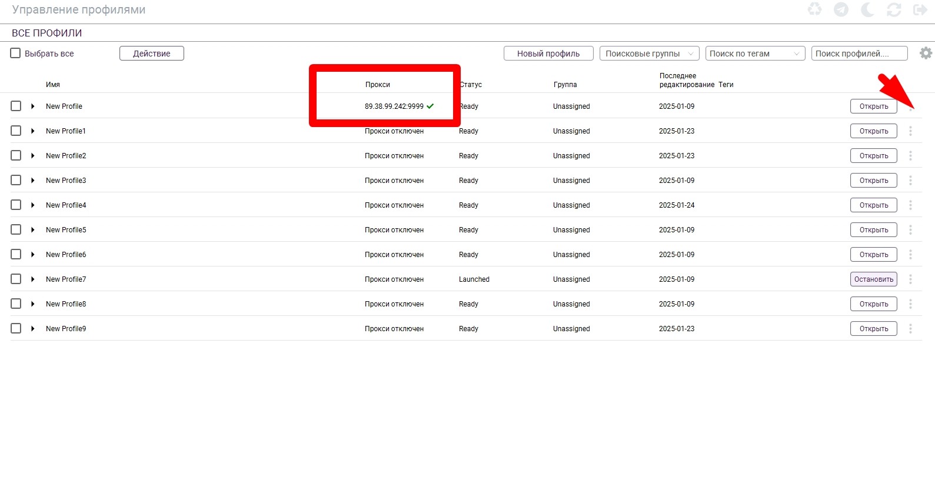Select checkbox for New Profile4
The image size is (935, 480).
(x=16, y=205)
